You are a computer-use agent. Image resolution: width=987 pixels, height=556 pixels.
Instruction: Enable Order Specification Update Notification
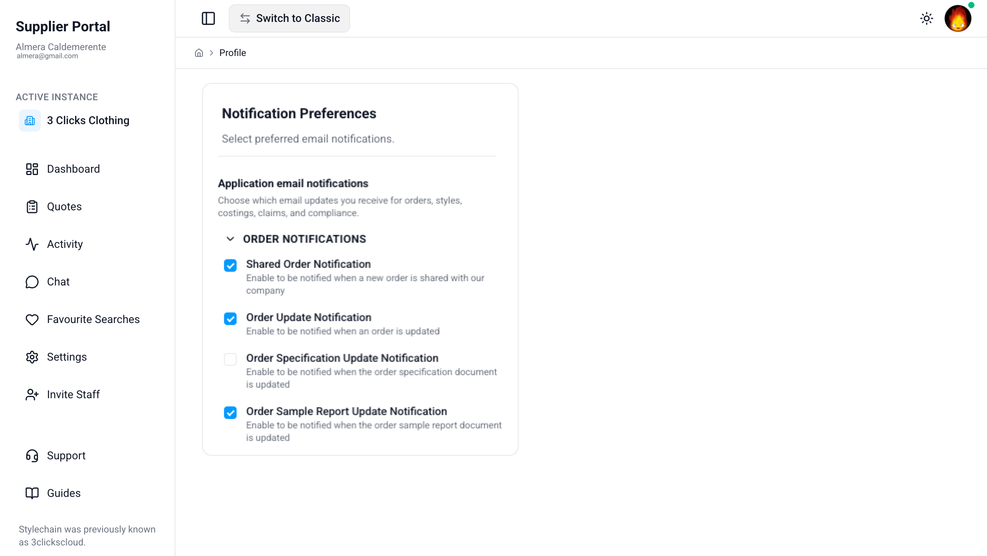pyautogui.click(x=230, y=359)
